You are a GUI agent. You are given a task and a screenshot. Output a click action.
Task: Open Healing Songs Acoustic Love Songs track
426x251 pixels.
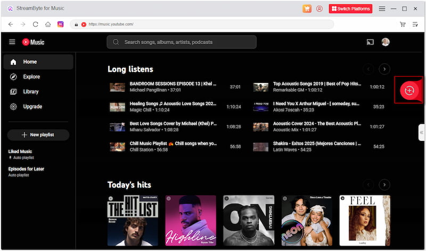[173, 104]
